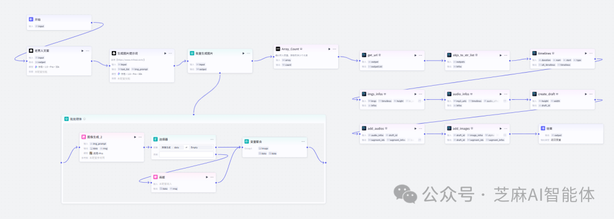The image size is (614, 219).
Task: Open the ellipsis menu on 图像生成_2 node
Action: click(x=140, y=137)
